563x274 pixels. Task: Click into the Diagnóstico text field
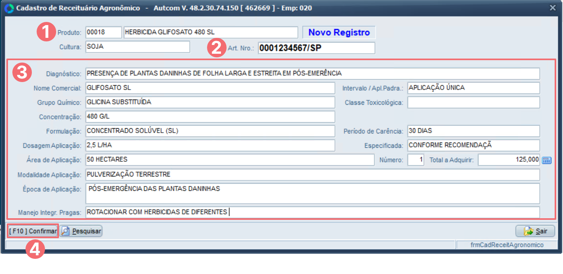click(312, 74)
